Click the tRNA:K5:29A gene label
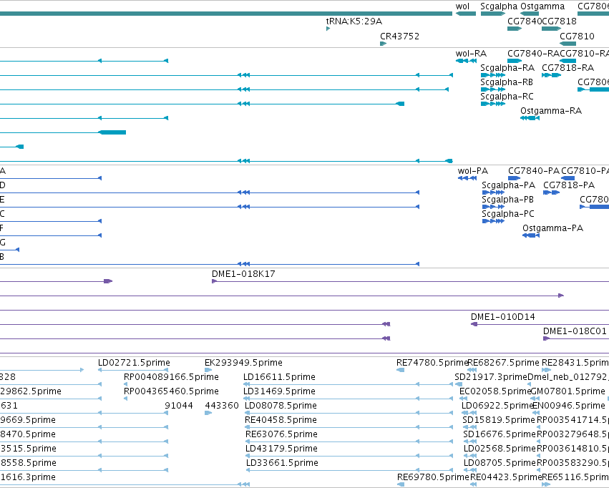The width and height of the screenshot is (609, 488). point(354,21)
